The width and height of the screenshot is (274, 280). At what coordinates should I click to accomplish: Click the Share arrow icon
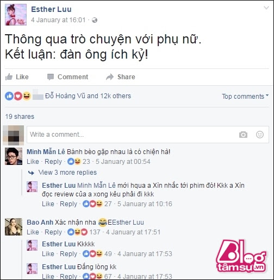click(x=110, y=77)
